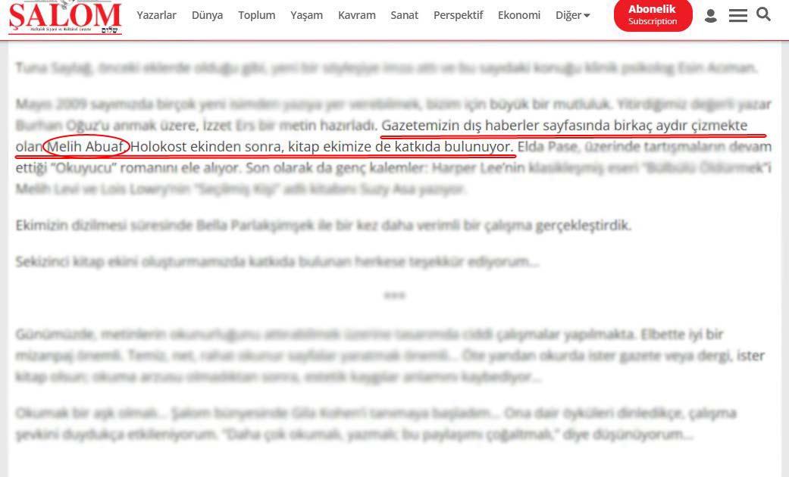The height and width of the screenshot is (477, 789).
Task: Visit the Ekonomi section
Action: point(518,15)
